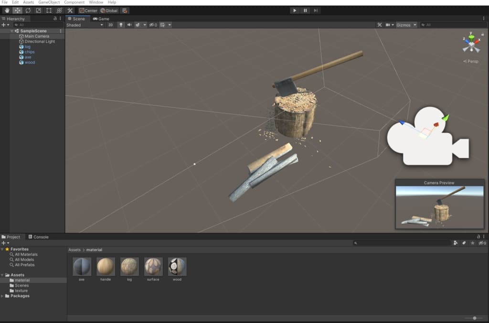Collapse the SampleScene hierarchy tree

pos(12,31)
